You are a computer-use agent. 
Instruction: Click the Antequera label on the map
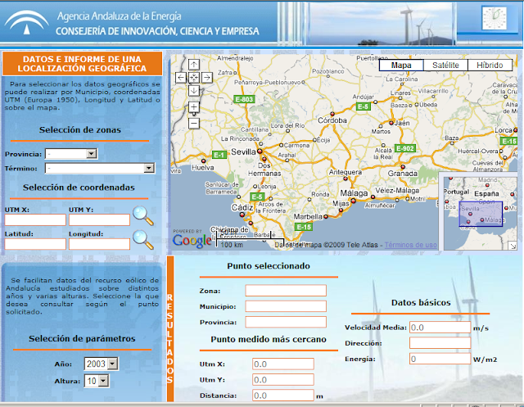click(x=346, y=172)
